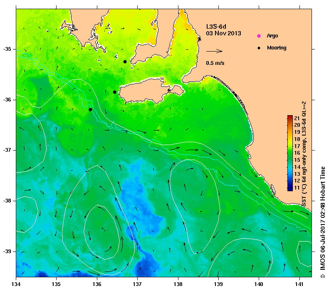Click latitude label -36
This screenshot has height=291, width=329.
[7, 100]
